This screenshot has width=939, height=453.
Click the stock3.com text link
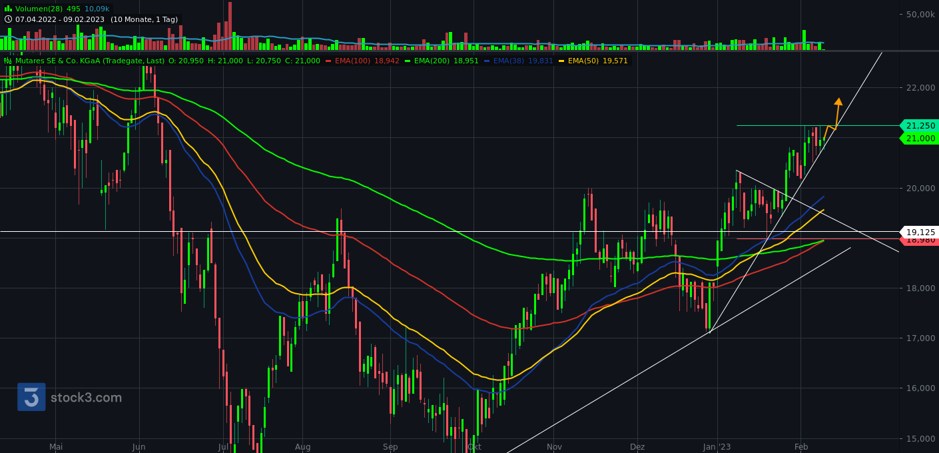[87, 398]
